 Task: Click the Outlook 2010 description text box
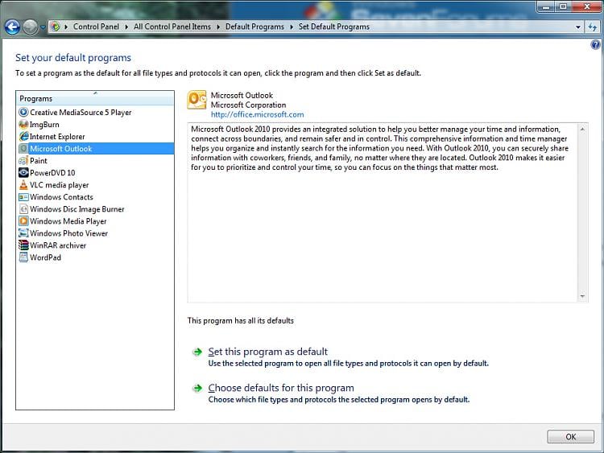[x=387, y=212]
